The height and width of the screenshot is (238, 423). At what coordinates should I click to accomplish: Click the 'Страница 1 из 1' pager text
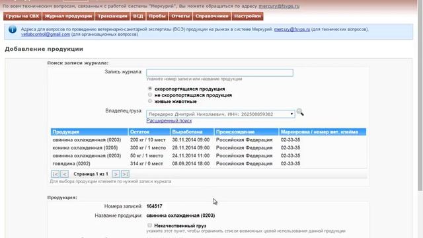tap(91, 174)
